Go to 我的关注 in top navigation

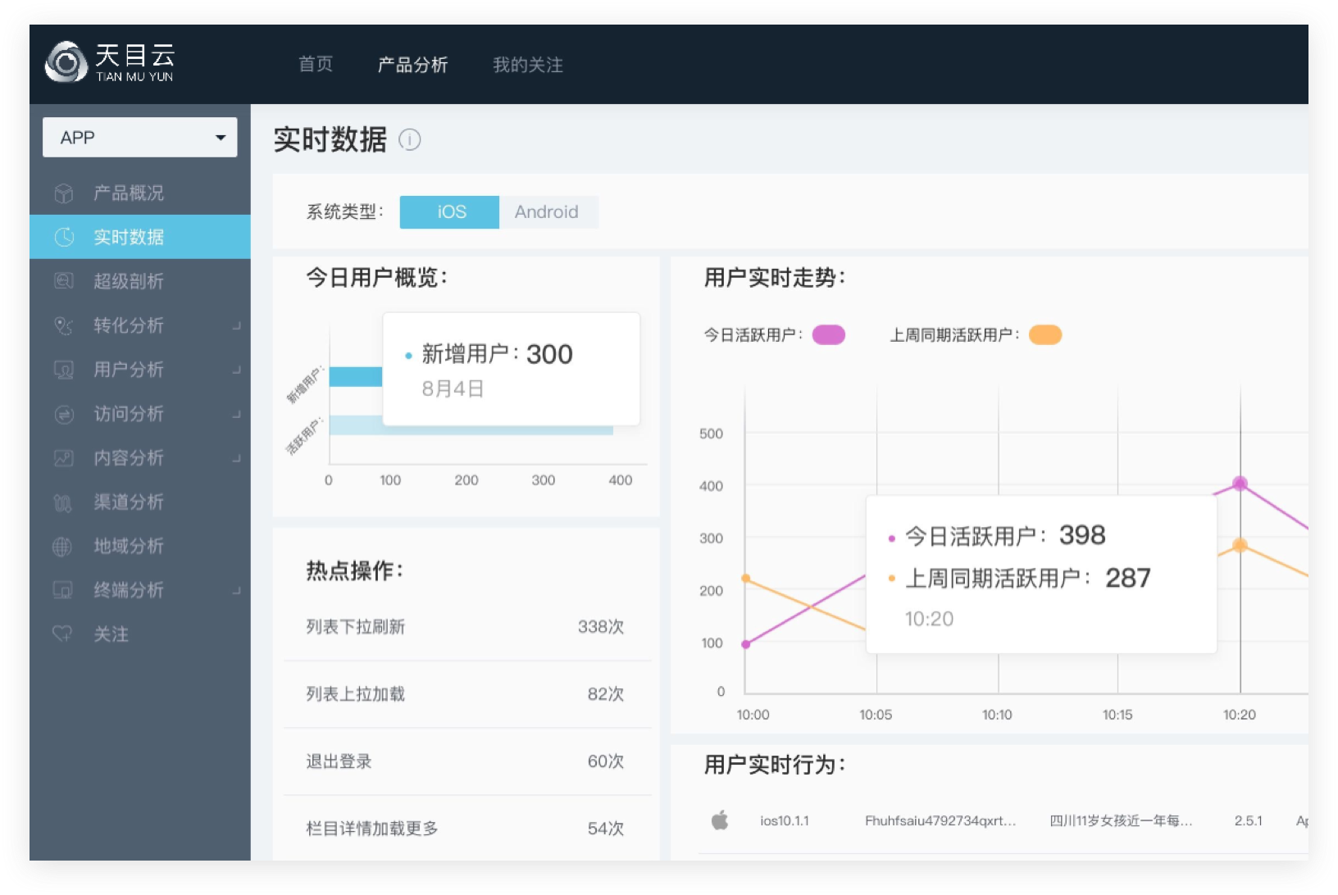[527, 65]
